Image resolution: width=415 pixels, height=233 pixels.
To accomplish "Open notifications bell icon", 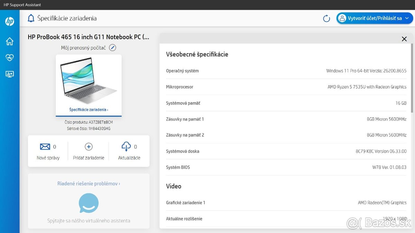I will (x=31, y=18).
